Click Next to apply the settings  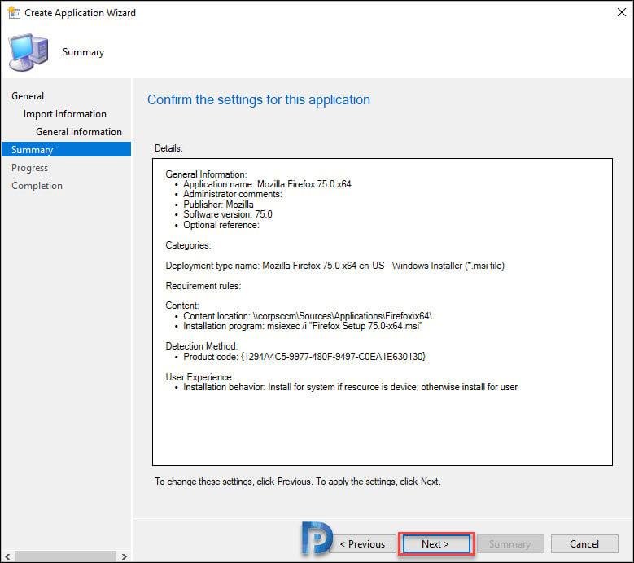click(435, 544)
